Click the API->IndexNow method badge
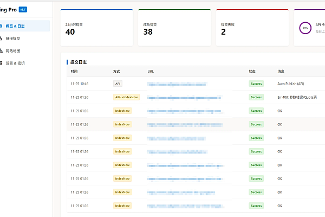Image resolution: width=325 pixels, height=217 pixels. [126, 97]
